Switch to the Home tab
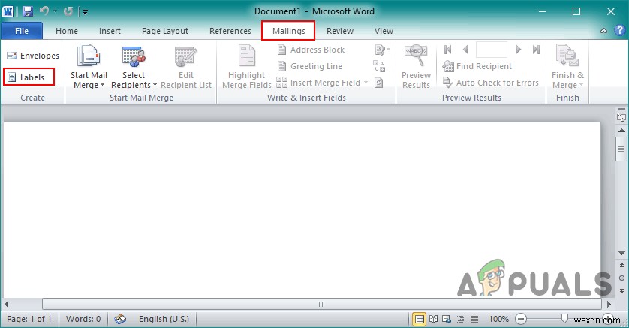Image resolution: width=629 pixels, height=328 pixels. click(x=67, y=31)
